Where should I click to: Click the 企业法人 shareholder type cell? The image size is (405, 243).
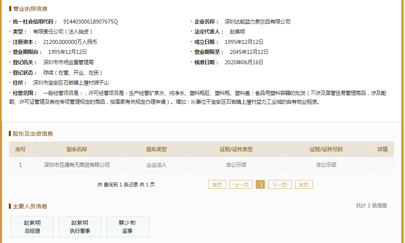[x=156, y=165]
